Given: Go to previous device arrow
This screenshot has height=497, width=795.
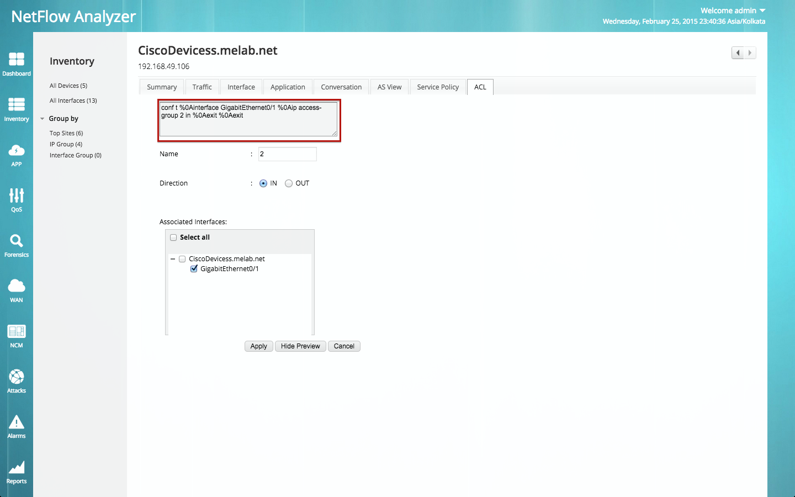Looking at the screenshot, I should click(738, 53).
